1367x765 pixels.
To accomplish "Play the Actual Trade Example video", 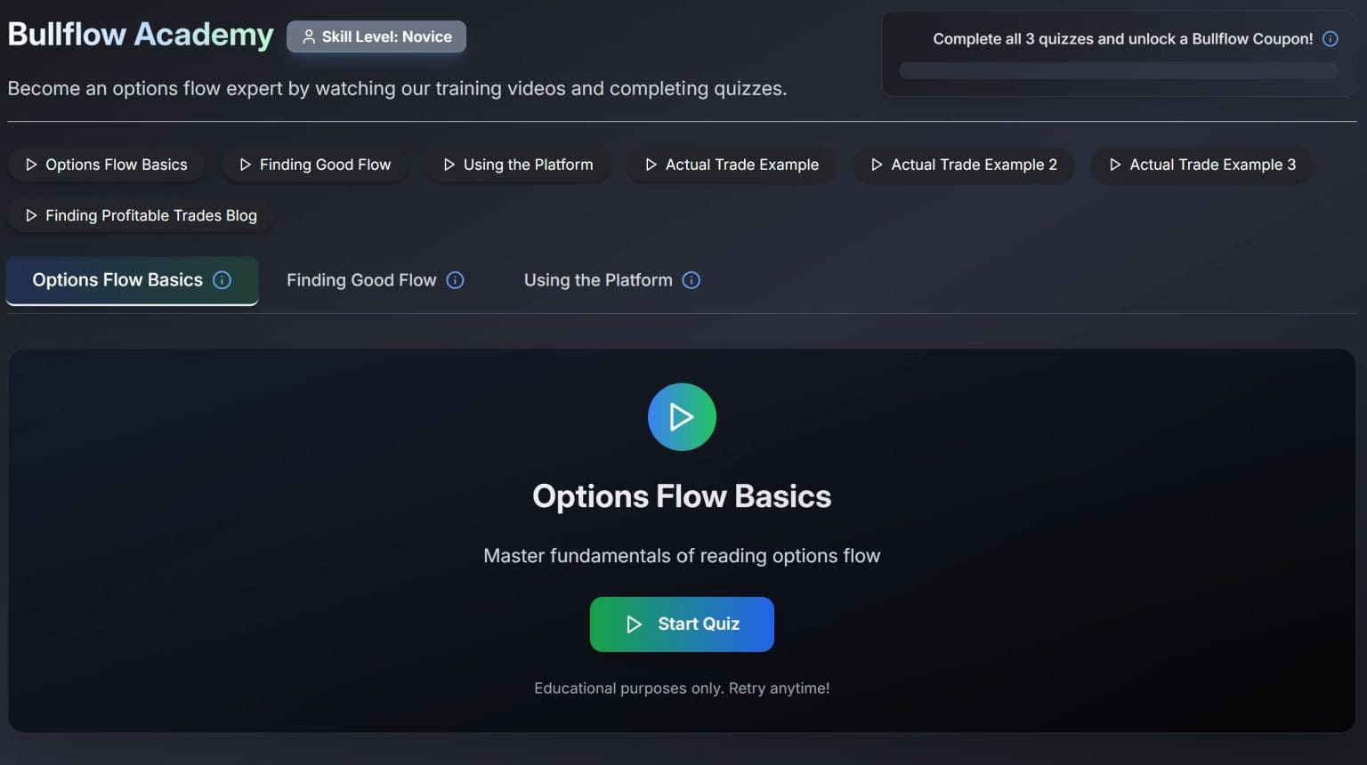I will point(732,165).
